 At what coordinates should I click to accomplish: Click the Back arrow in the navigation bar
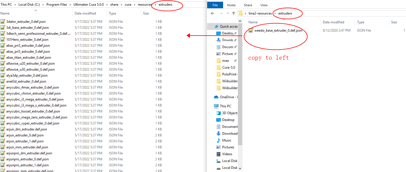click(x=212, y=13)
